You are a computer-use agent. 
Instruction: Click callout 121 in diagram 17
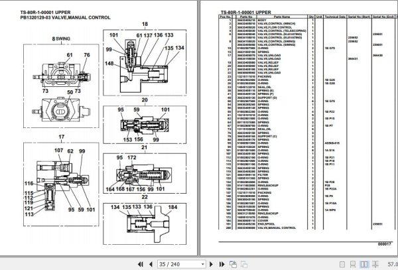click(x=29, y=208)
